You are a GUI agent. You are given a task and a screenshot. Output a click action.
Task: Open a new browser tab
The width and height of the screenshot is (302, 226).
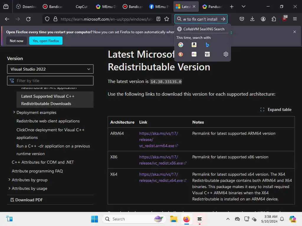coord(232,7)
